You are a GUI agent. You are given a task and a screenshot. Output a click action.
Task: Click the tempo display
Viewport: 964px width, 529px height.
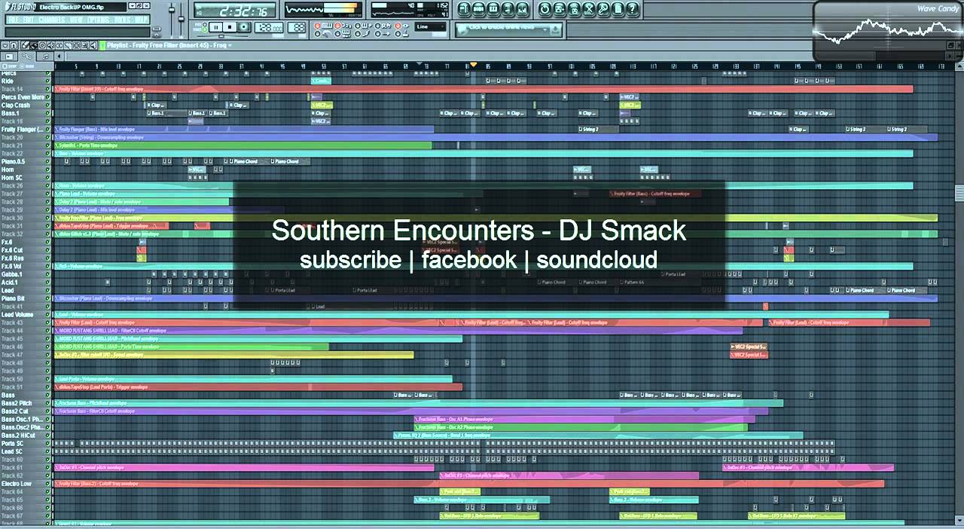pos(269,27)
